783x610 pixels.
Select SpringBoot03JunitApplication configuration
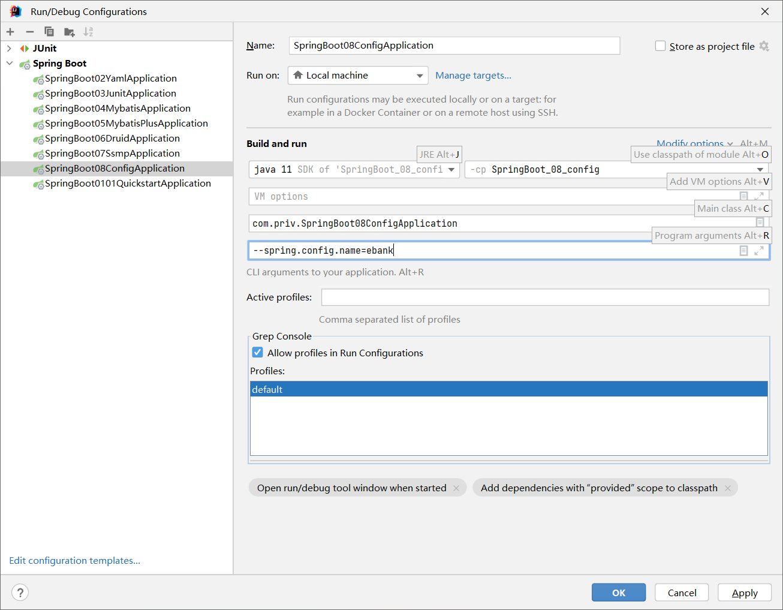click(110, 94)
